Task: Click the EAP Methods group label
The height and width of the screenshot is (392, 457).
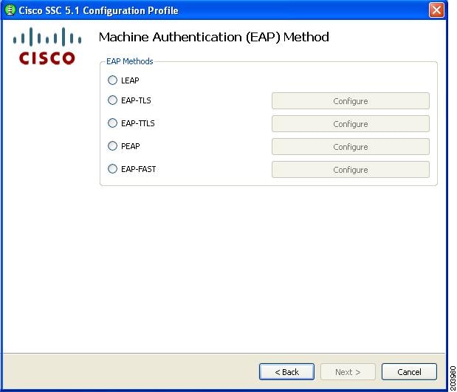Action: [130, 61]
